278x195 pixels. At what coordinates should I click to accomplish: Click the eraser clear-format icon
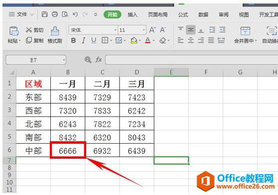point(163,40)
